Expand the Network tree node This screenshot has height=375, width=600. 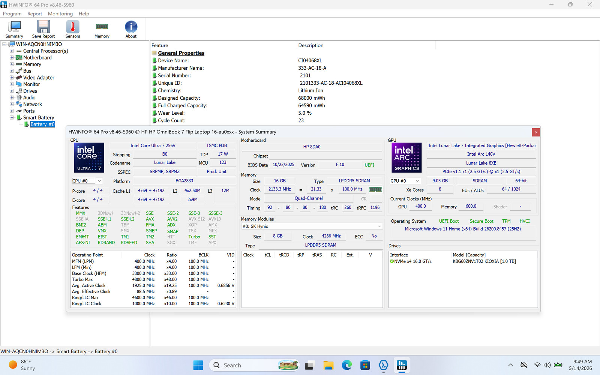pyautogui.click(x=12, y=104)
